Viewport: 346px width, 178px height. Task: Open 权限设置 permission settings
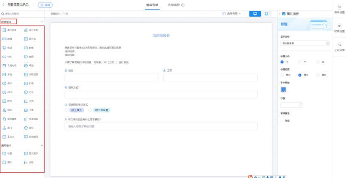(x=340, y=28)
